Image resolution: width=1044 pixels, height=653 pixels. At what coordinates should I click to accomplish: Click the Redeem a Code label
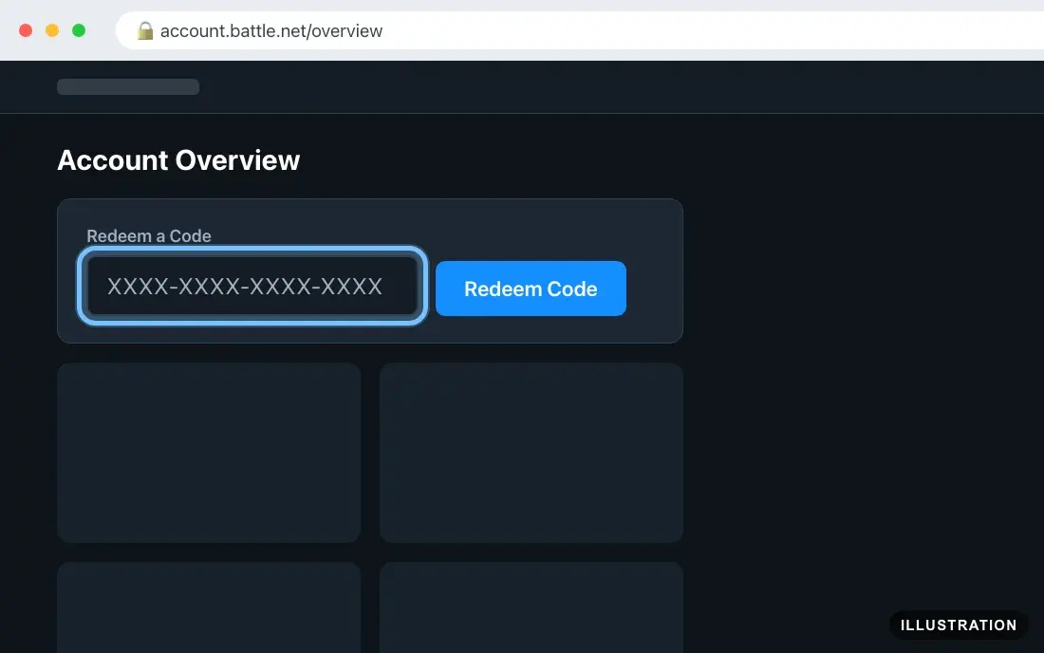[148, 236]
